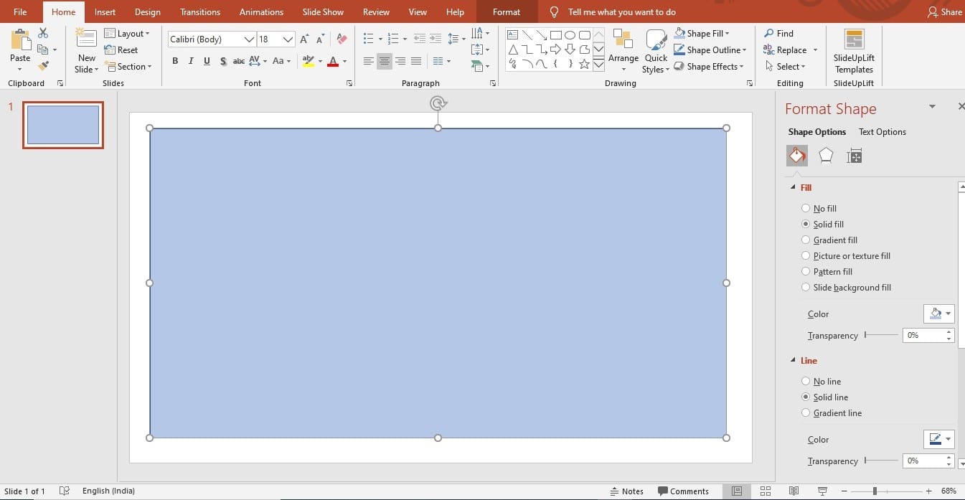This screenshot has height=500, width=965.
Task: Open the Size & Properties icon
Action: click(x=854, y=156)
